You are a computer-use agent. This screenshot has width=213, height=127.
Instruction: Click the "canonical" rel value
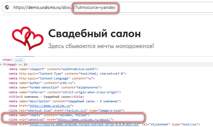tap(36, 120)
